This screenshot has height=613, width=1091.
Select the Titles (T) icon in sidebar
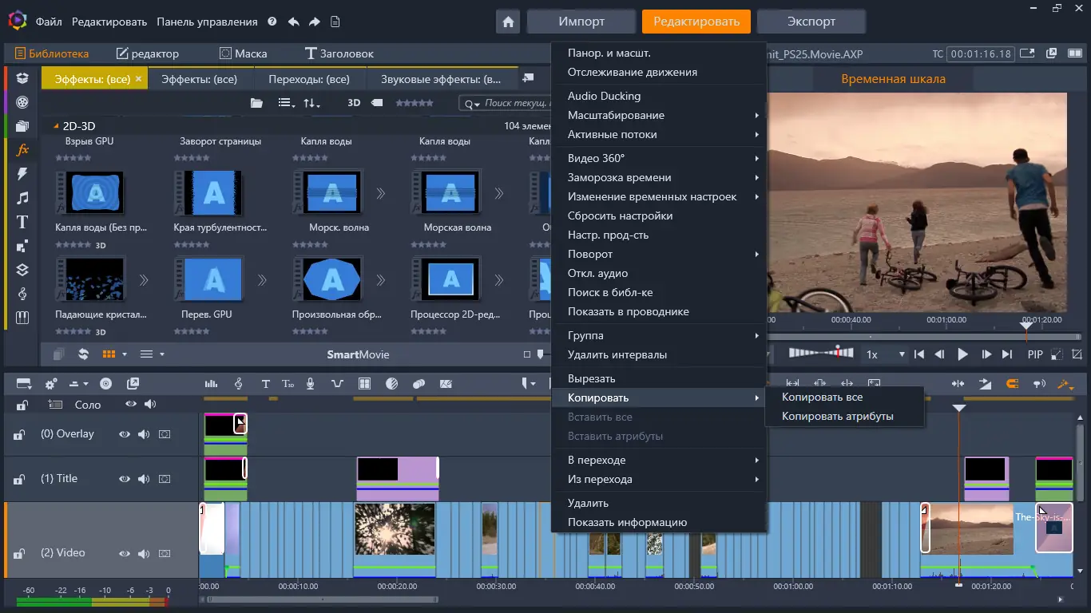pyautogui.click(x=22, y=222)
